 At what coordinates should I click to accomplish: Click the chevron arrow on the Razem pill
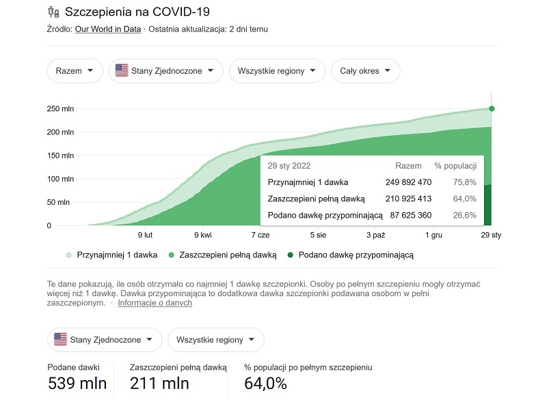coord(90,70)
